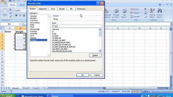Toggle Bold formatting

pos(16,15)
